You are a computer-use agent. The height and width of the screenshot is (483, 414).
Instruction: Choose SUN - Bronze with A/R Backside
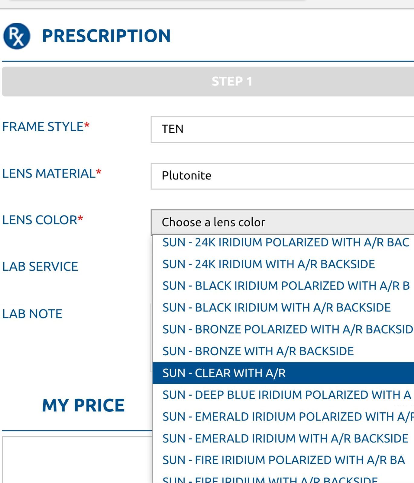[258, 351]
